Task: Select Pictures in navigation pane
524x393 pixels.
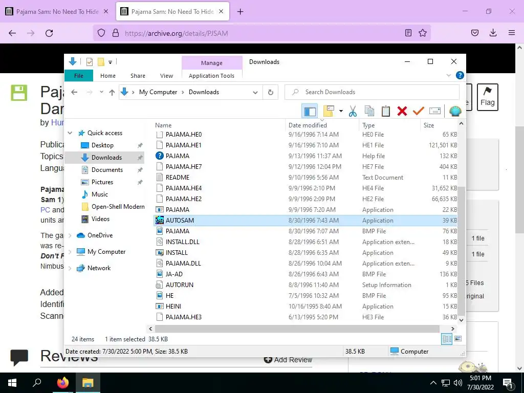Action: [102, 182]
